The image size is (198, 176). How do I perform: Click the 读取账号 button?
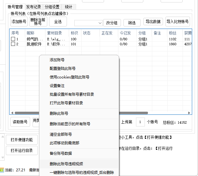click(20, 122)
